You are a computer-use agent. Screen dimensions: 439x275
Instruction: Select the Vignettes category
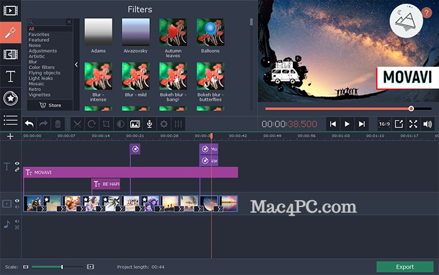click(39, 95)
